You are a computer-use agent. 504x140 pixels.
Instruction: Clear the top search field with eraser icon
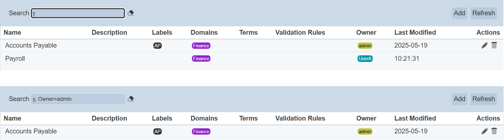click(131, 13)
